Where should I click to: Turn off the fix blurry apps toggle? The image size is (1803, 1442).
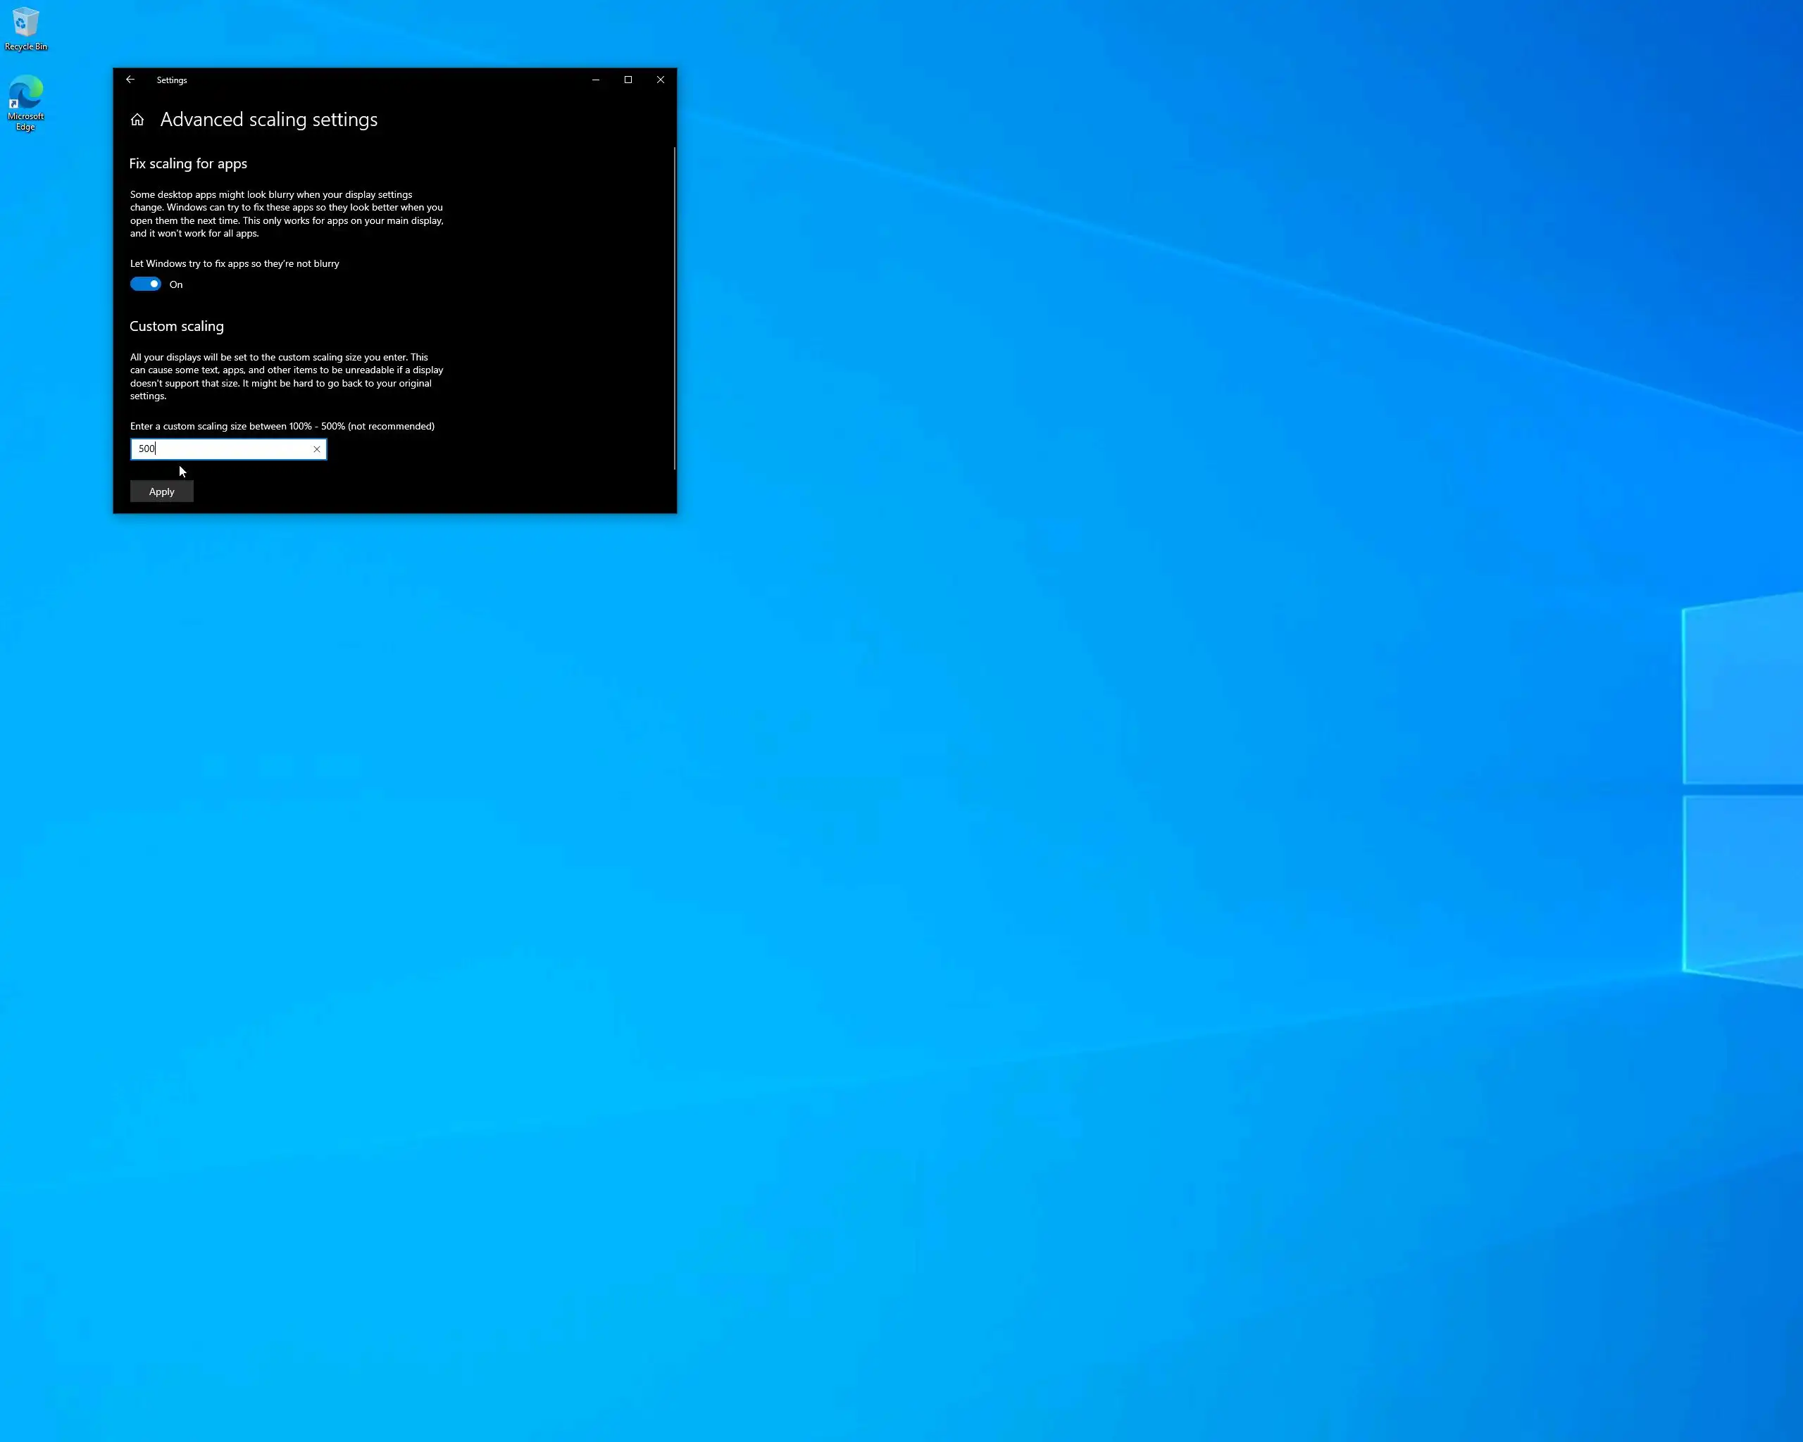pyautogui.click(x=146, y=284)
